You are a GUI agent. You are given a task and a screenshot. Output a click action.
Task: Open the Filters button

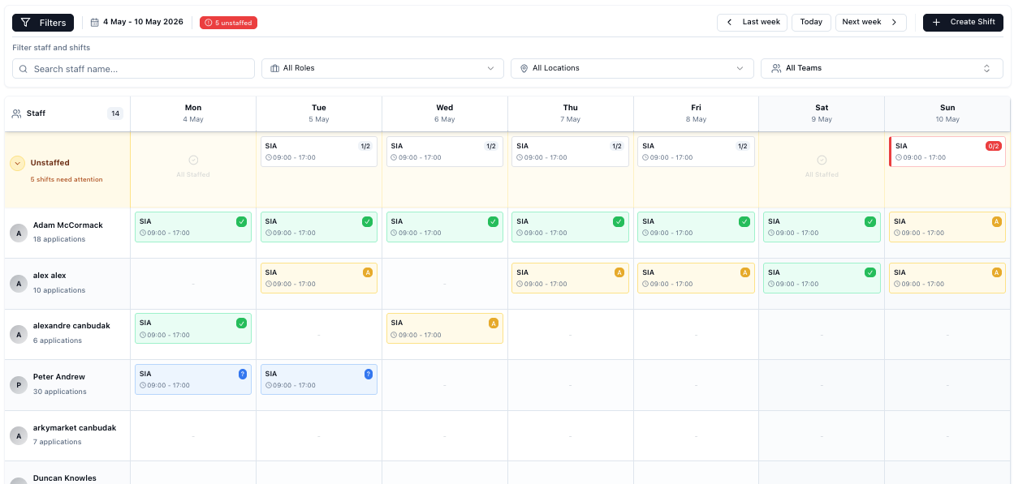[43, 23]
